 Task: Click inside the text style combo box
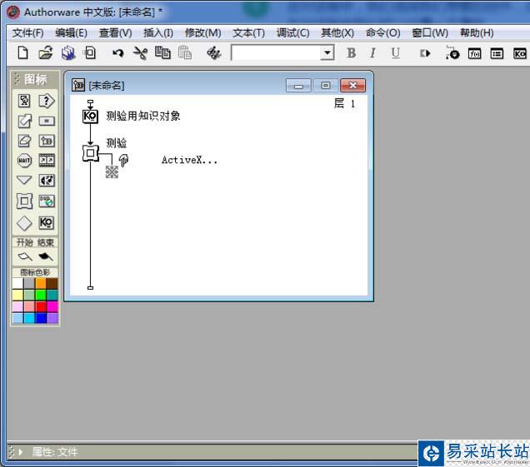click(x=276, y=53)
